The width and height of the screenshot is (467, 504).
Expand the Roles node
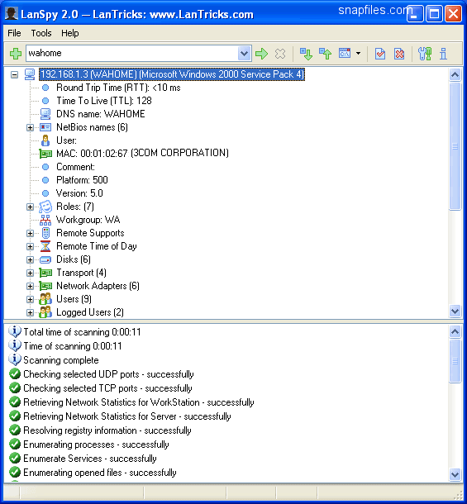pyautogui.click(x=30, y=207)
